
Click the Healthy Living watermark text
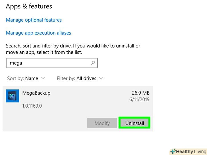tap(191, 152)
